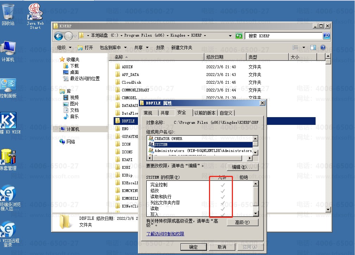Click the 搜索 K3ERP search field
Screen dimensions: 355x255
point(284,36)
